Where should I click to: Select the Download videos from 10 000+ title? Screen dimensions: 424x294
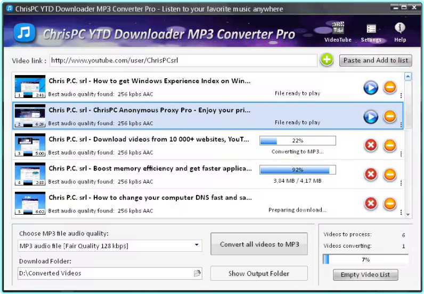pos(149,140)
